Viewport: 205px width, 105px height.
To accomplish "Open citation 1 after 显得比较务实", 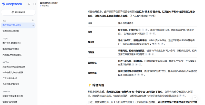I will pos(180,96).
